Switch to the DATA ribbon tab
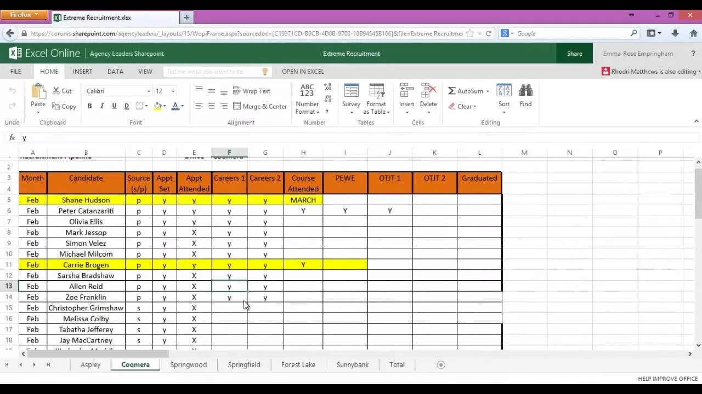This screenshot has width=702, height=394. [115, 72]
